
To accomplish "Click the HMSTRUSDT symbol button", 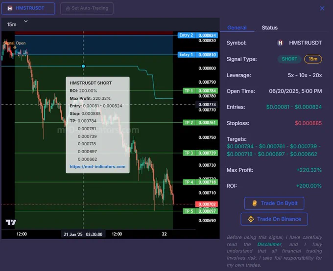I will click(28, 8).
